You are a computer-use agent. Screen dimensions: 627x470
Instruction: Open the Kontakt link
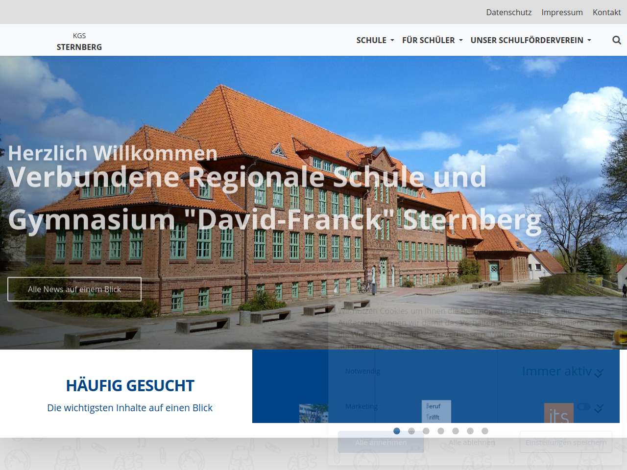pos(606,12)
